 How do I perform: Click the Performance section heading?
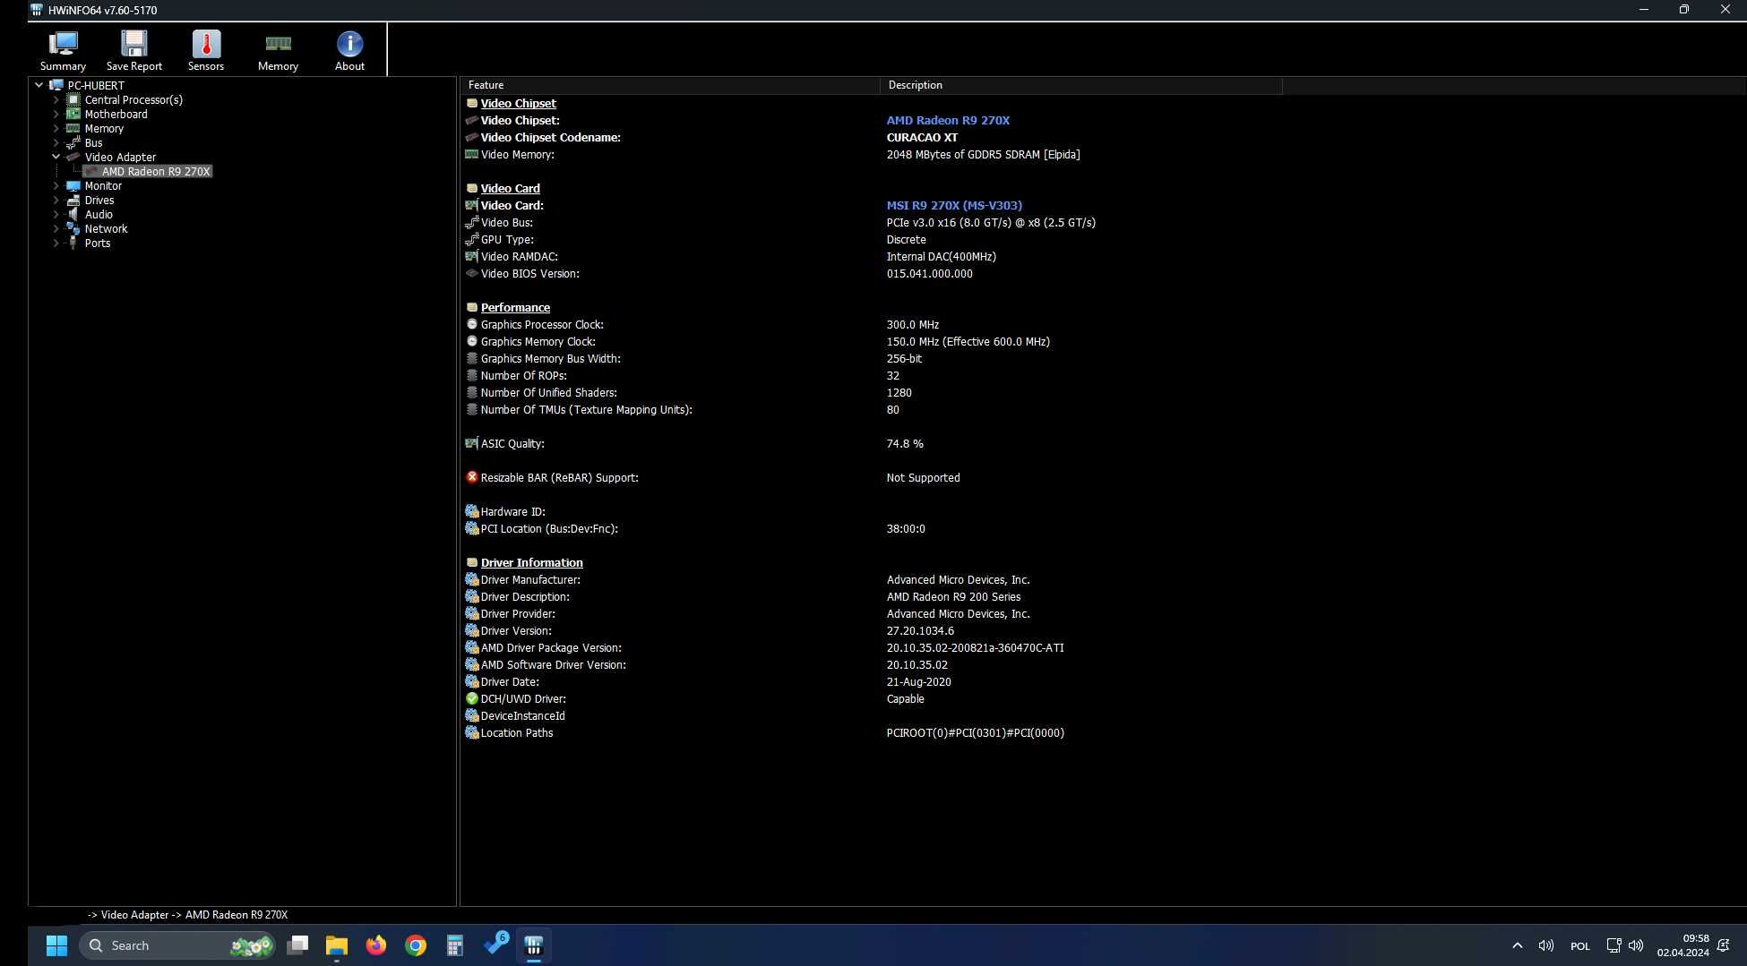pos(515,307)
